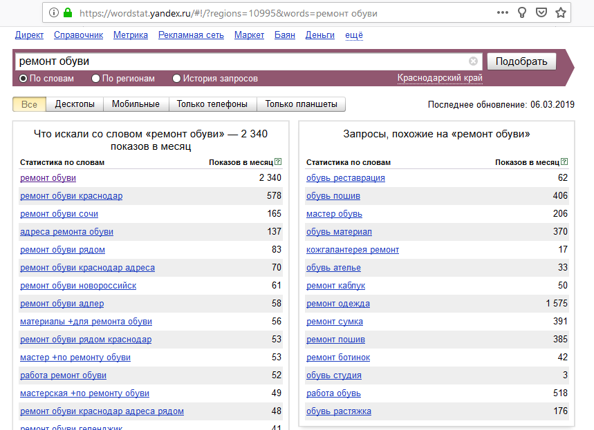
Task: Open the page actions three-dots menu
Action: point(502,13)
